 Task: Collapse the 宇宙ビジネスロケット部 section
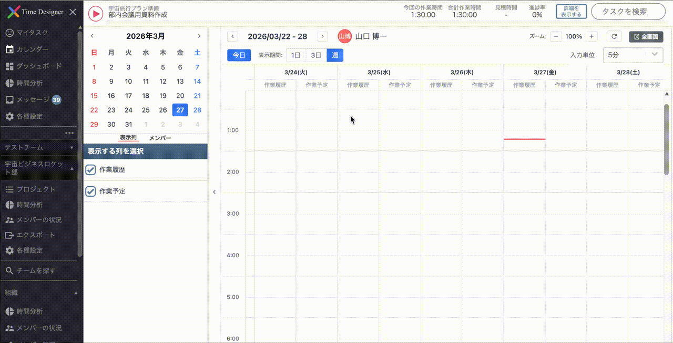(72, 168)
